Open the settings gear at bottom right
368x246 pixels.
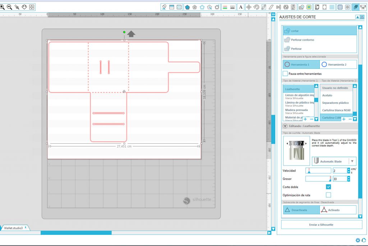pos(358,240)
